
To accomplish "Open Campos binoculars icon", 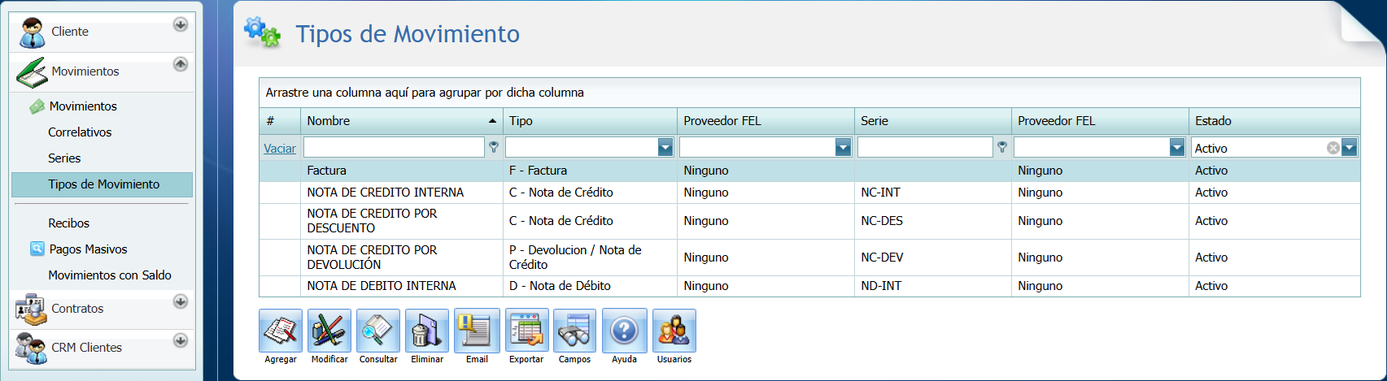I will click(x=575, y=331).
